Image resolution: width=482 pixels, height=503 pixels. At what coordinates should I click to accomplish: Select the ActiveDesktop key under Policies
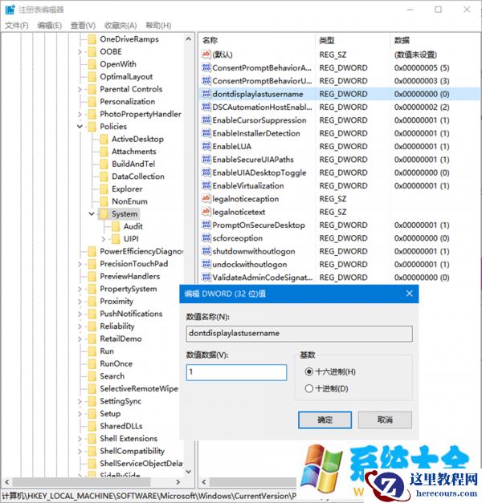[x=137, y=140]
